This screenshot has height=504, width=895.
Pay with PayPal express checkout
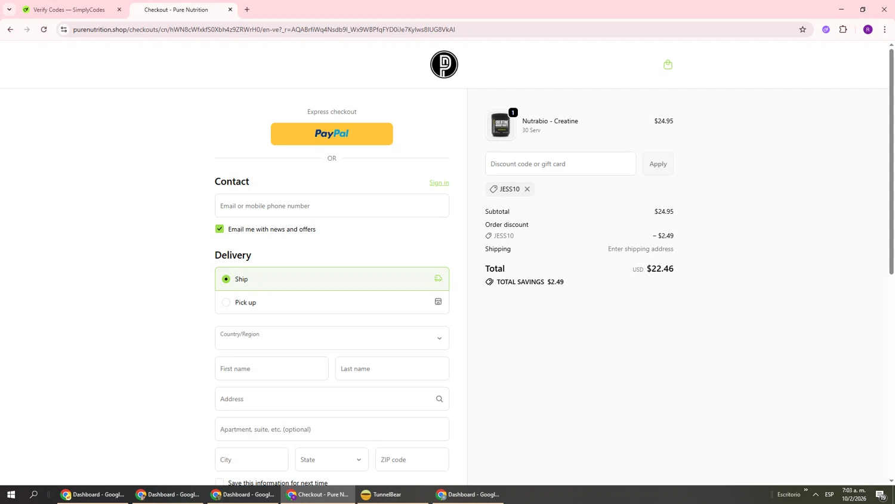point(332,134)
